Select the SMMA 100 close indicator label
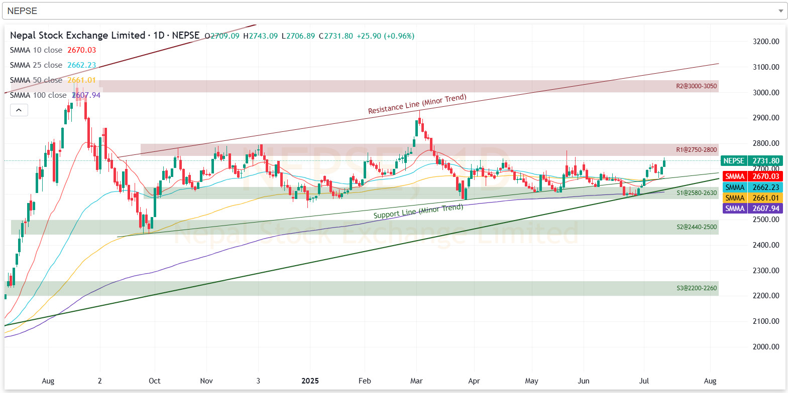Screen dimensions: 788x393 pyautogui.click(x=38, y=95)
